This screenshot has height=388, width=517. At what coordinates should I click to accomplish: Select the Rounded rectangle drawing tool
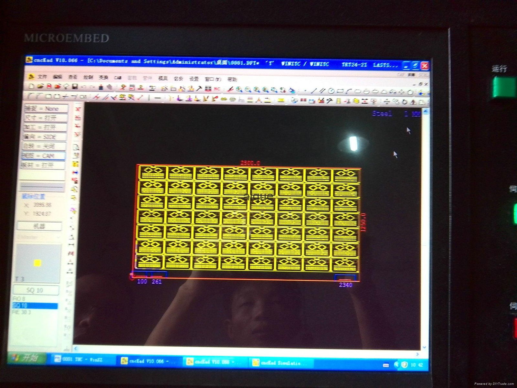click(x=358, y=91)
